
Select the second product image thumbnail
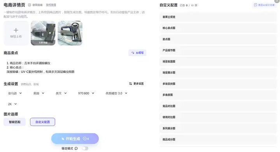click(70, 33)
